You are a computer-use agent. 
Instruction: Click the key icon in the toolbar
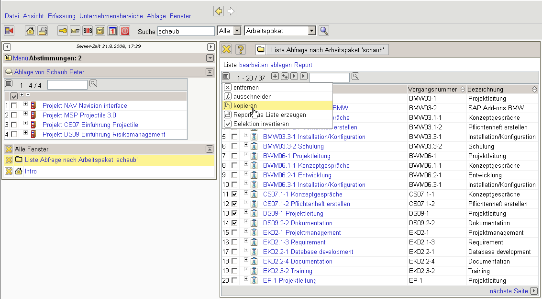pyautogui.click(x=63, y=31)
